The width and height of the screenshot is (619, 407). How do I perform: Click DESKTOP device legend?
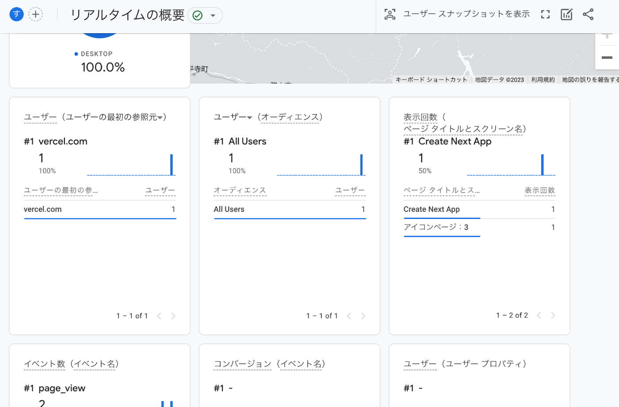pos(94,54)
